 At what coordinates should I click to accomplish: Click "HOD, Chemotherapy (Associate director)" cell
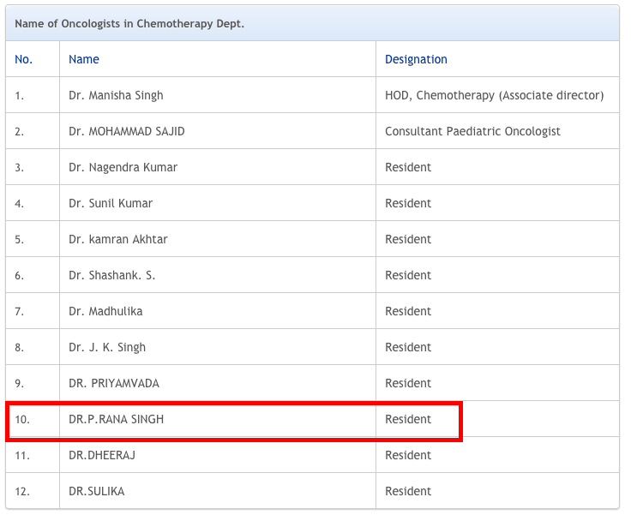coord(495,95)
